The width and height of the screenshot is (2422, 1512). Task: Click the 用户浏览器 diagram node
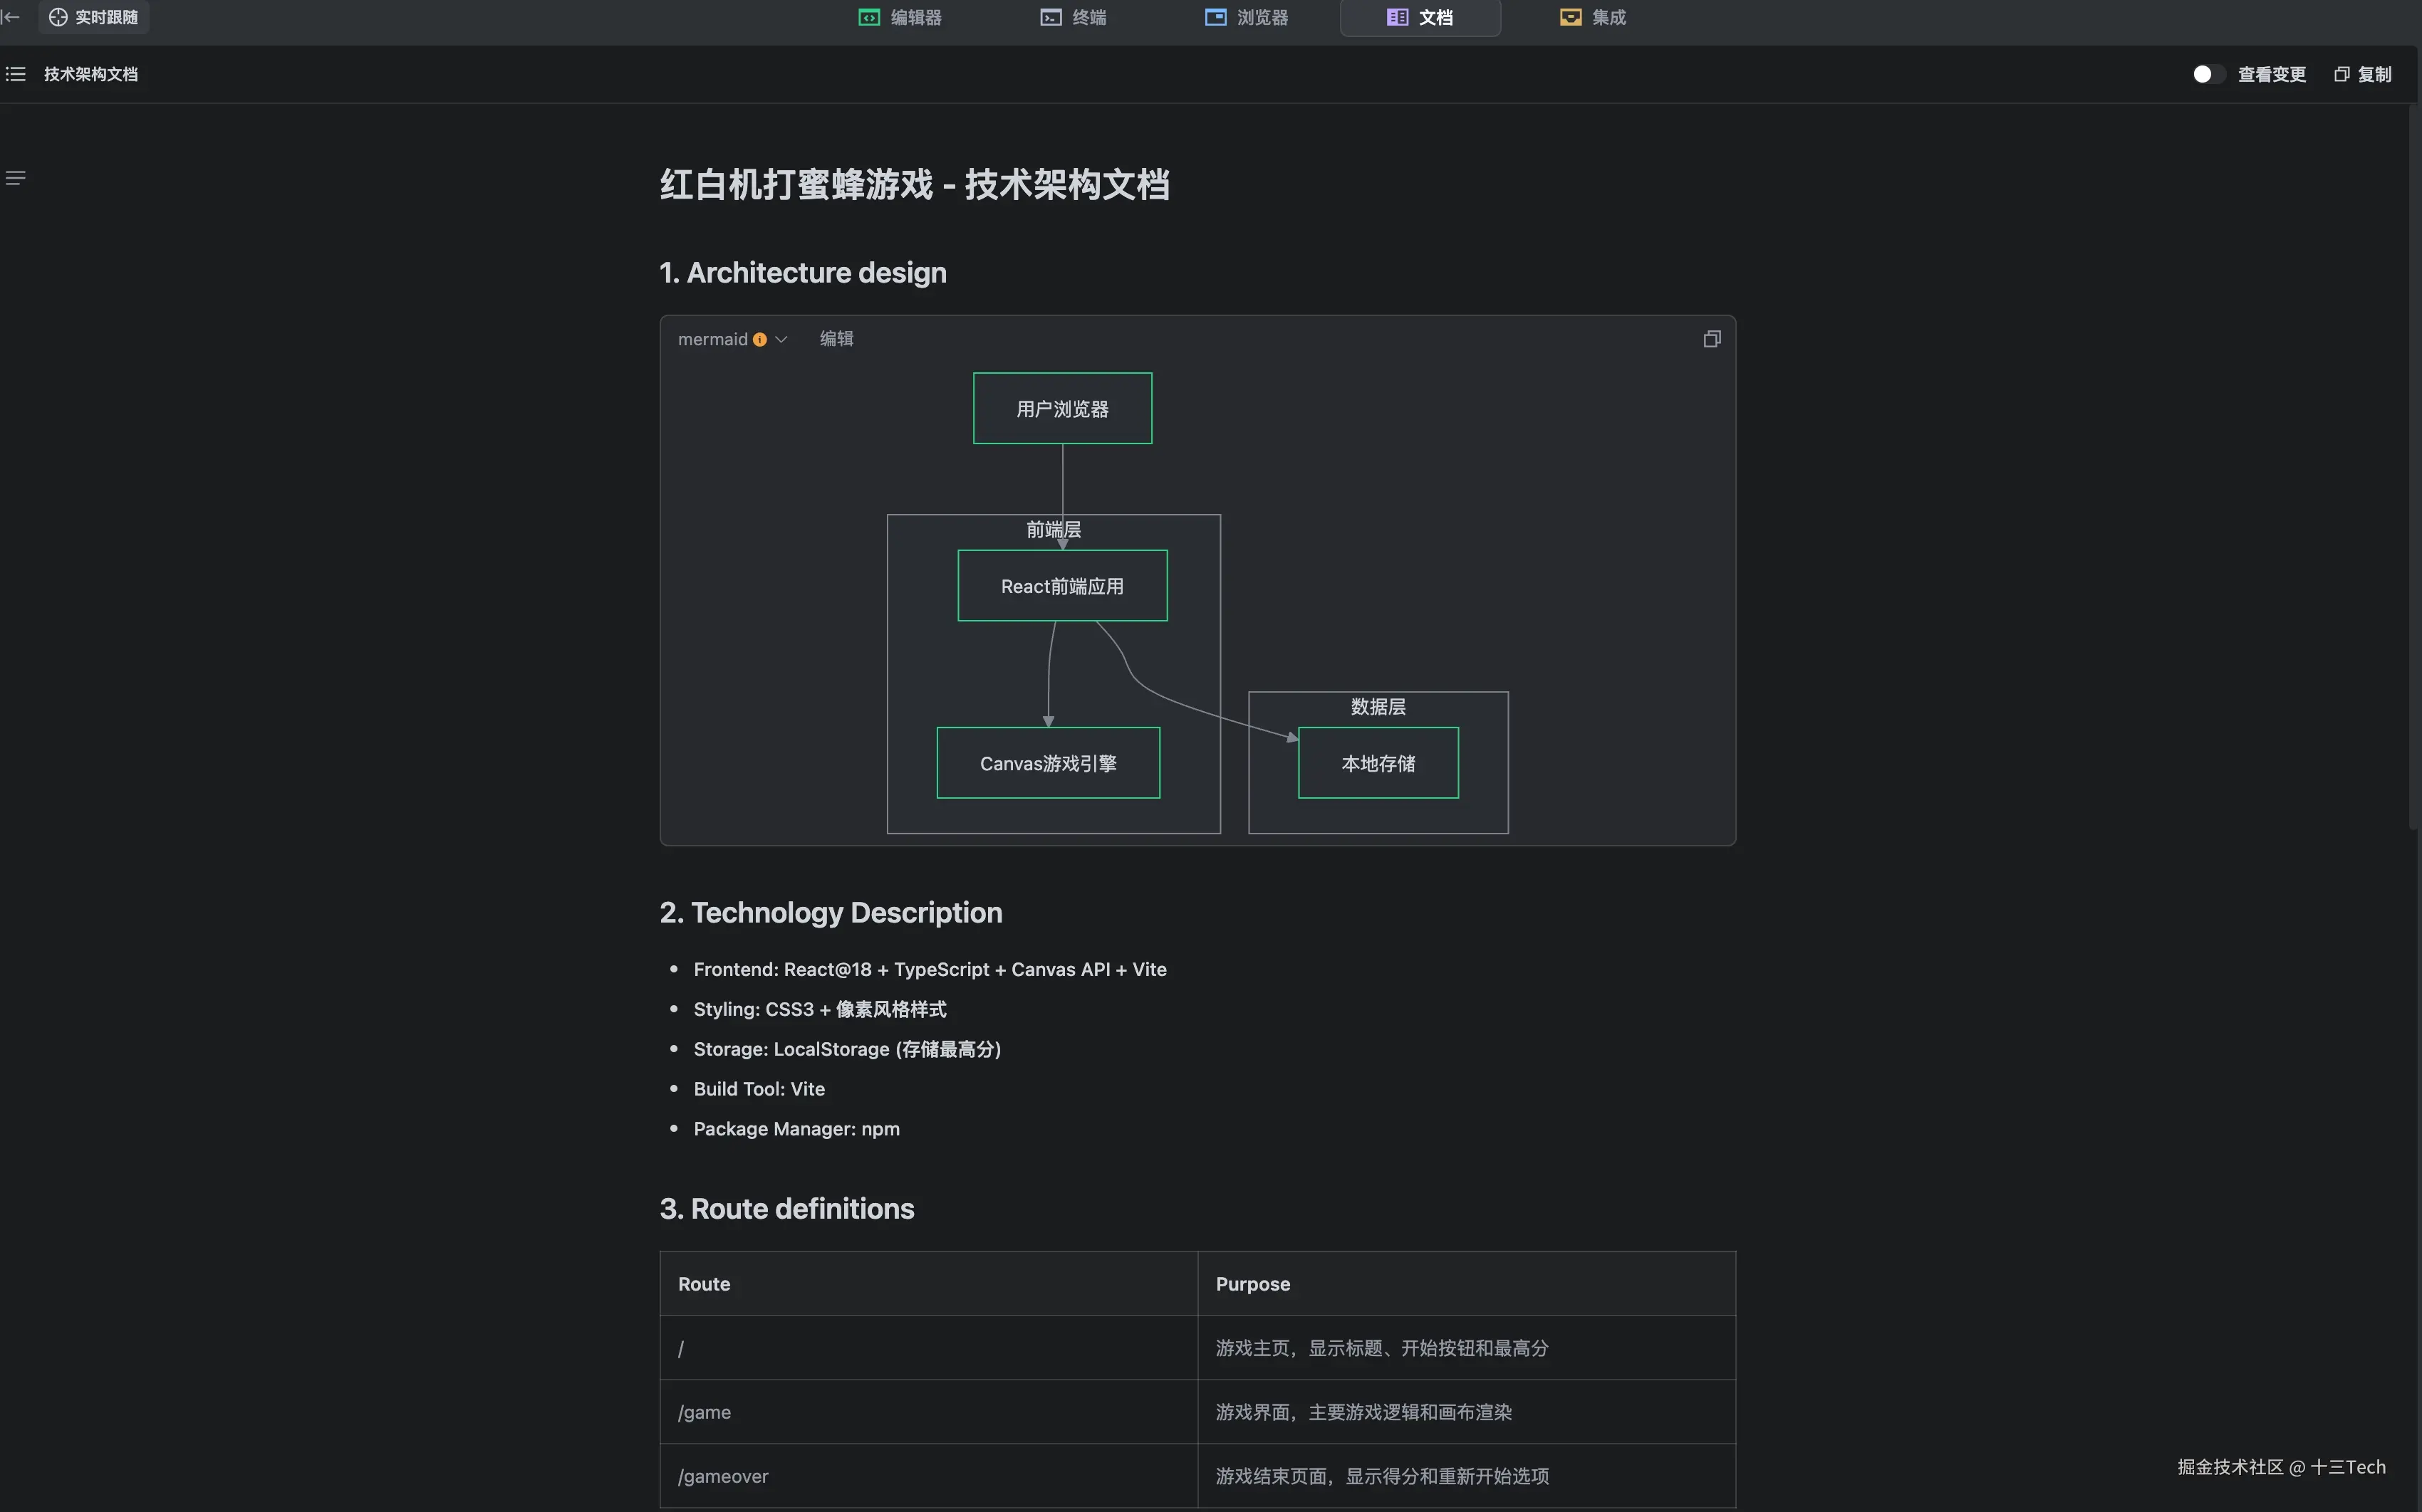[1061, 408]
